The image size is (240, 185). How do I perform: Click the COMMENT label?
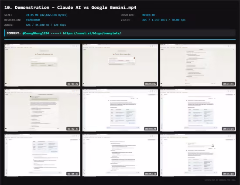pos(14,33)
